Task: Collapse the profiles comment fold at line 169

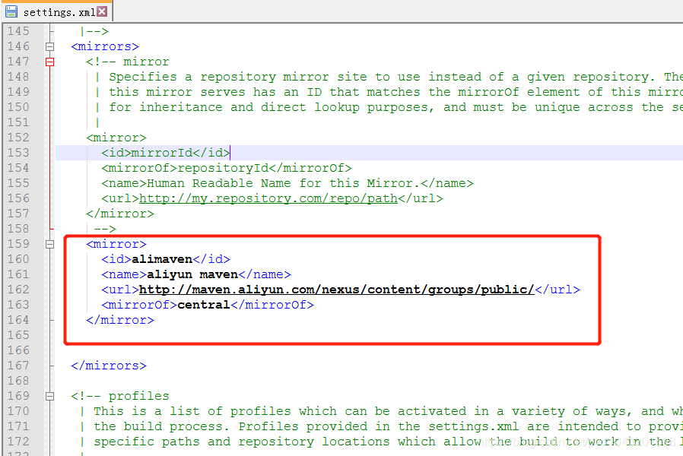Action: (49, 396)
